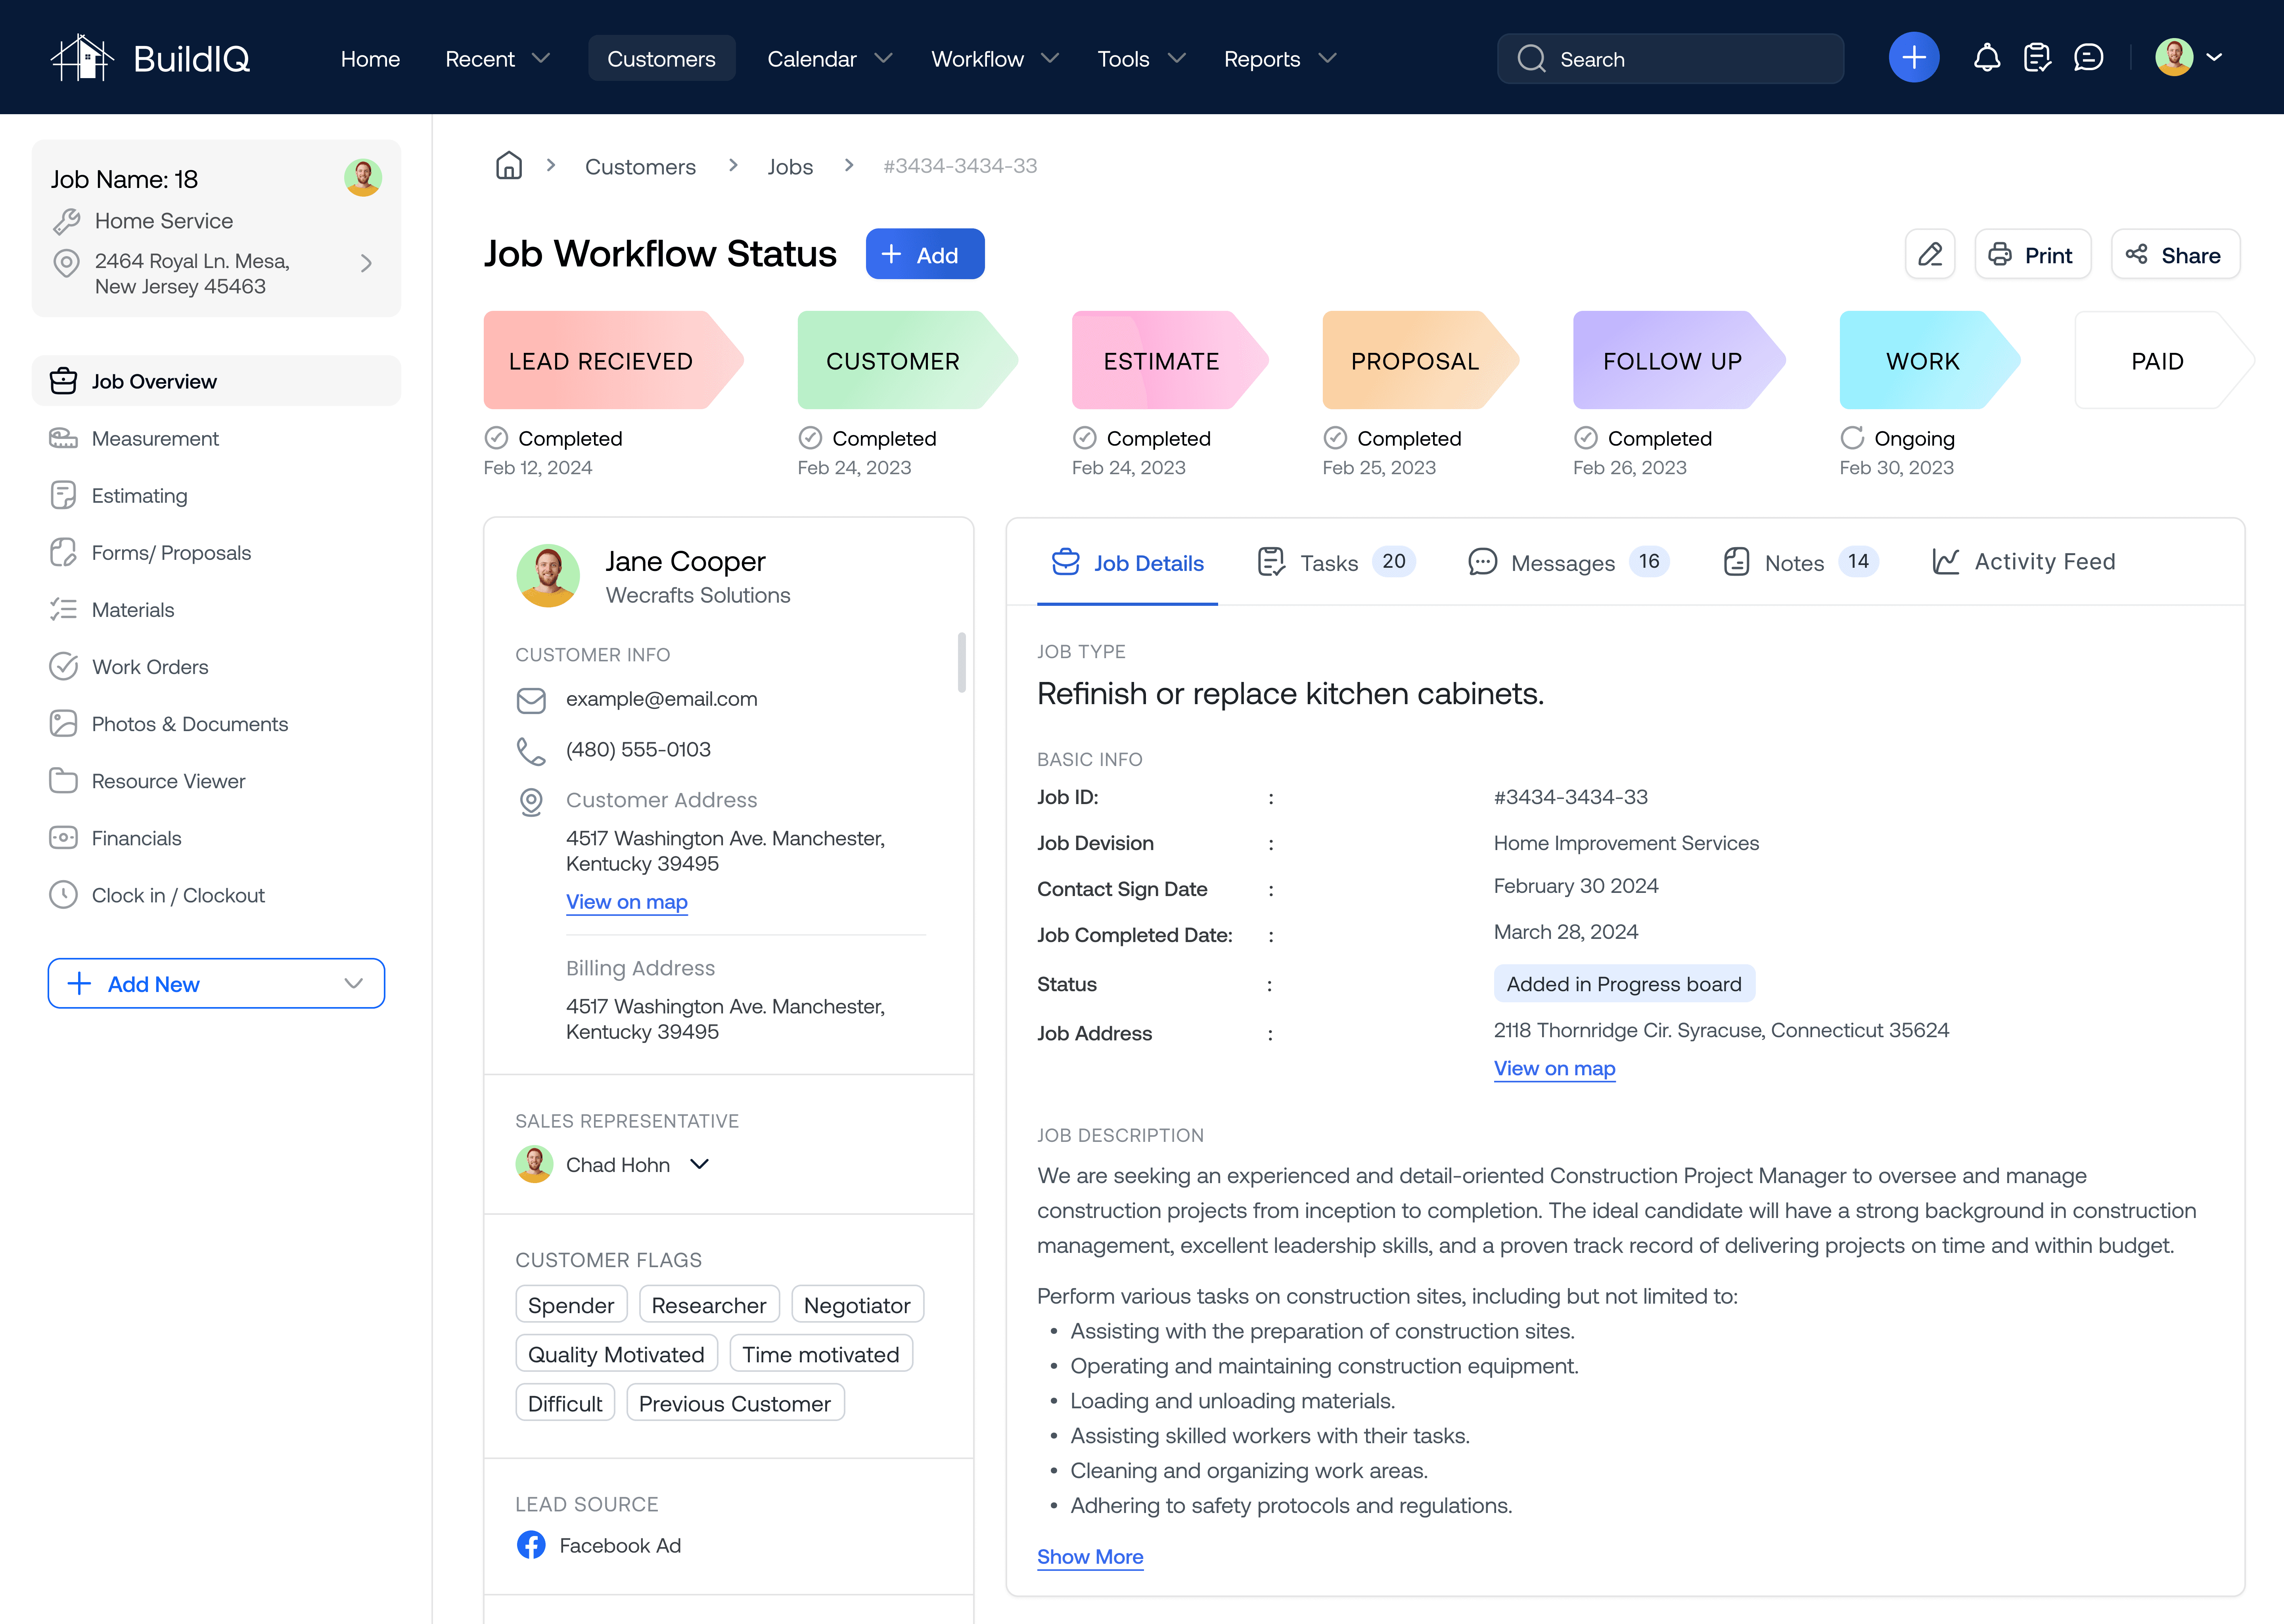Open Clock in / Clockout section
Viewport: 2284px width, 1624px height.
click(x=178, y=895)
